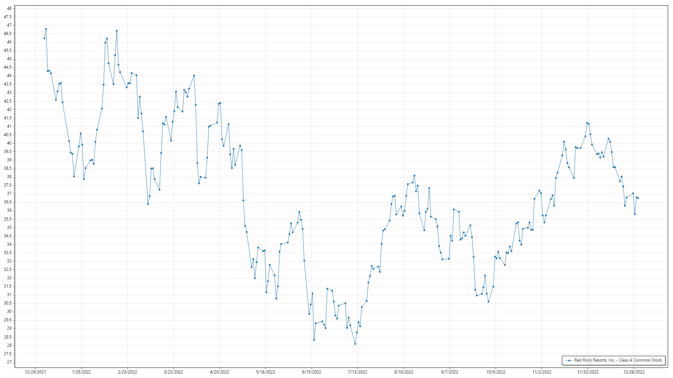The width and height of the screenshot is (673, 378).
Task: Select the August peak data point near 38.1
Action: tap(414, 176)
